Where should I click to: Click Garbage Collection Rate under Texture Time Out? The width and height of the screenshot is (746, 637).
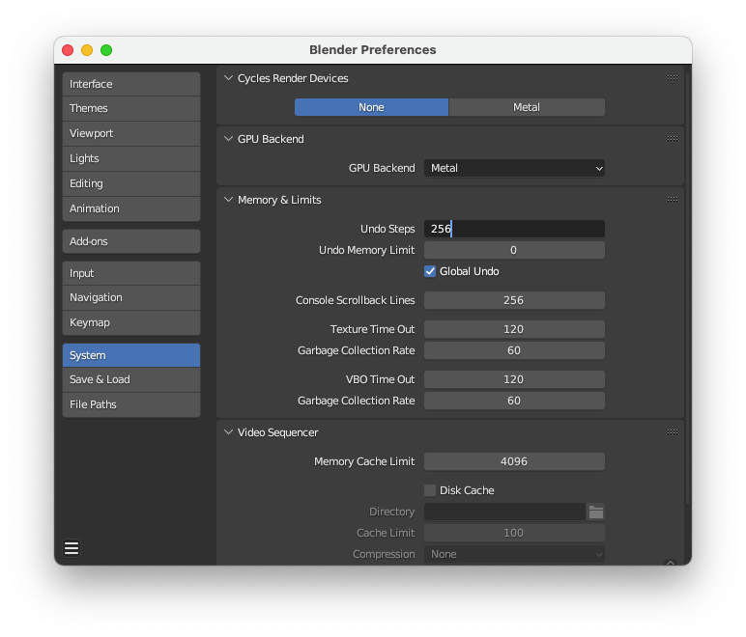[x=514, y=350]
